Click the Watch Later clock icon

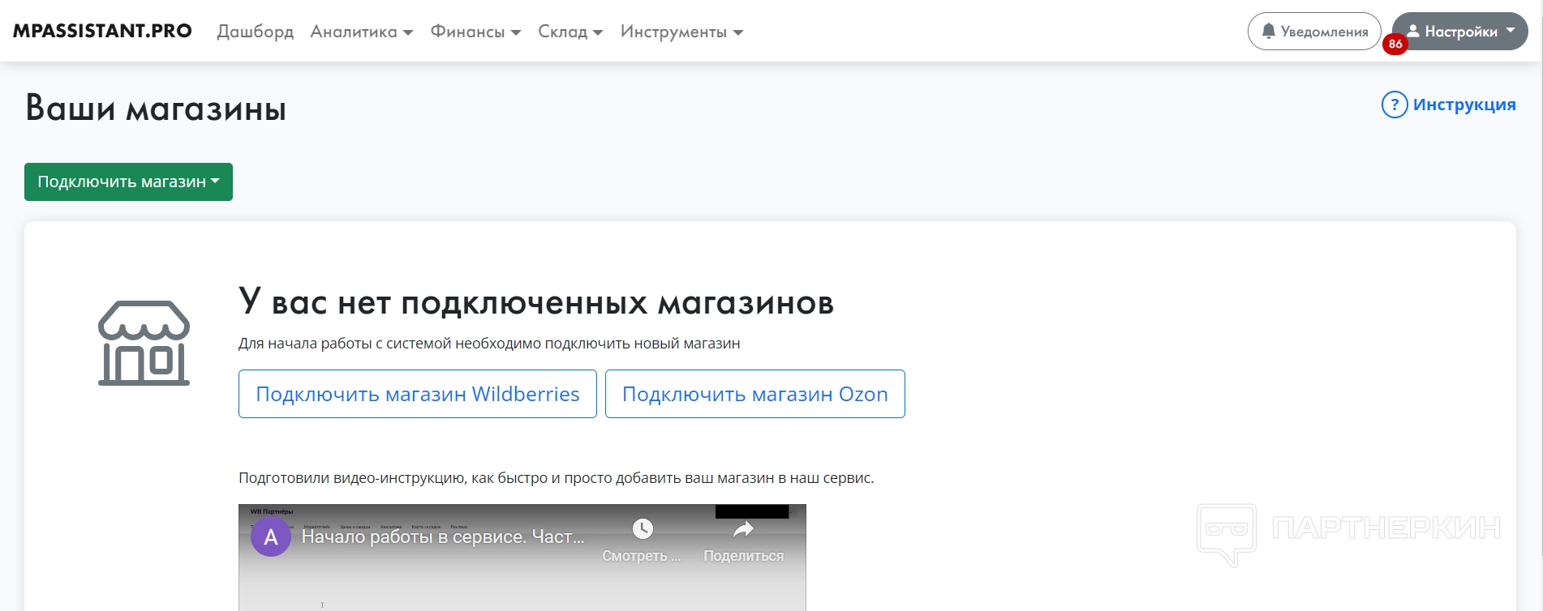pyautogui.click(x=643, y=529)
